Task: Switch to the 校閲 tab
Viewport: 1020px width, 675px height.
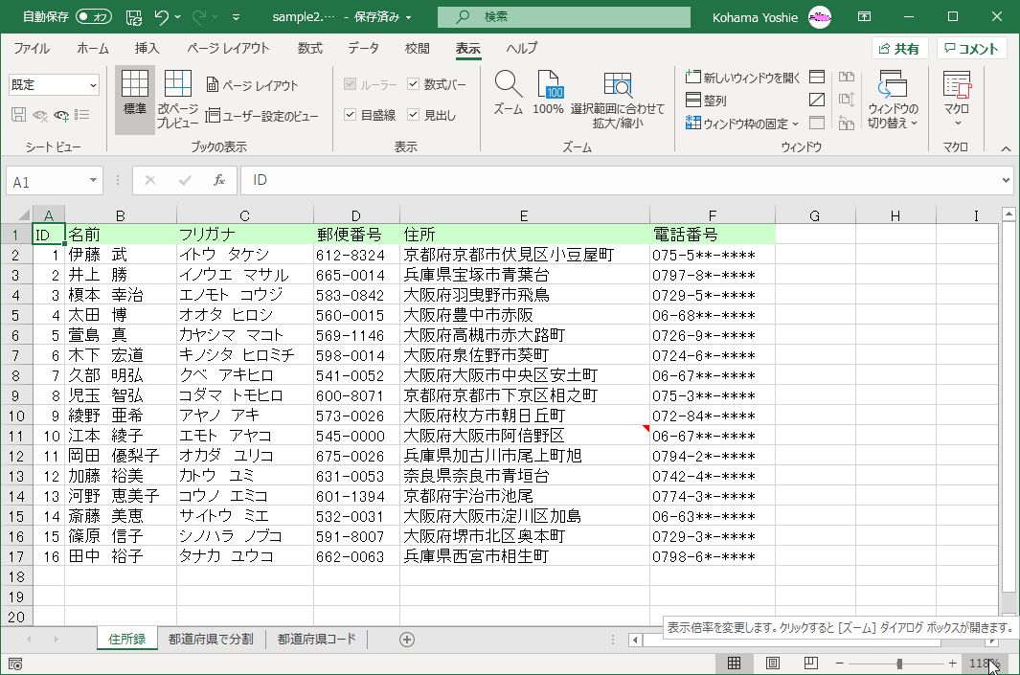Action: point(417,48)
